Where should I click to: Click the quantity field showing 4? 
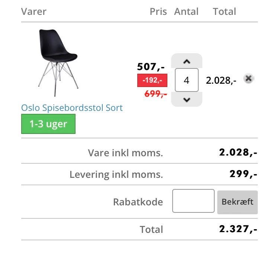pyautogui.click(x=186, y=80)
